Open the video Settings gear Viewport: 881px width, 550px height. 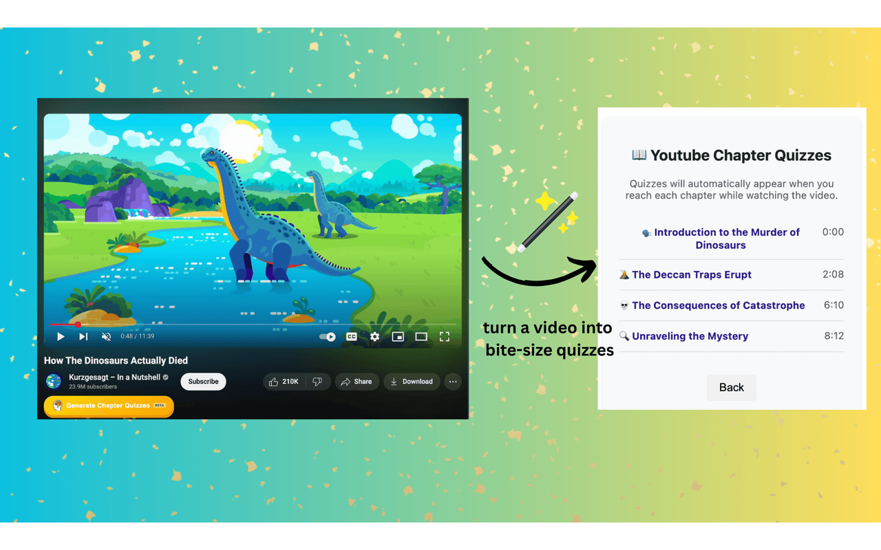click(374, 336)
